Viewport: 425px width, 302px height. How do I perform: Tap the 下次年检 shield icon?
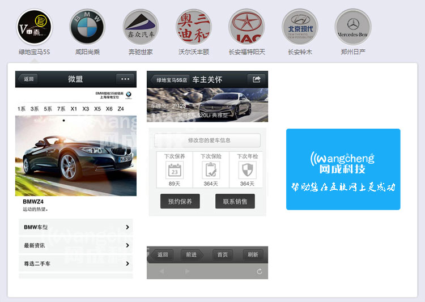[x=247, y=170]
